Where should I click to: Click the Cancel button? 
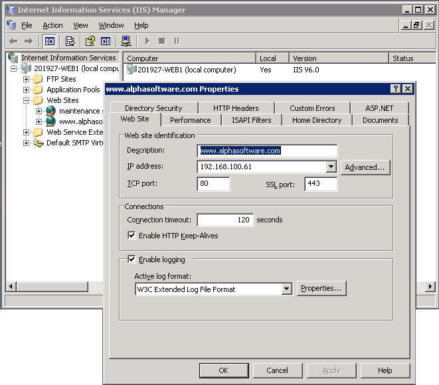pos(278,370)
